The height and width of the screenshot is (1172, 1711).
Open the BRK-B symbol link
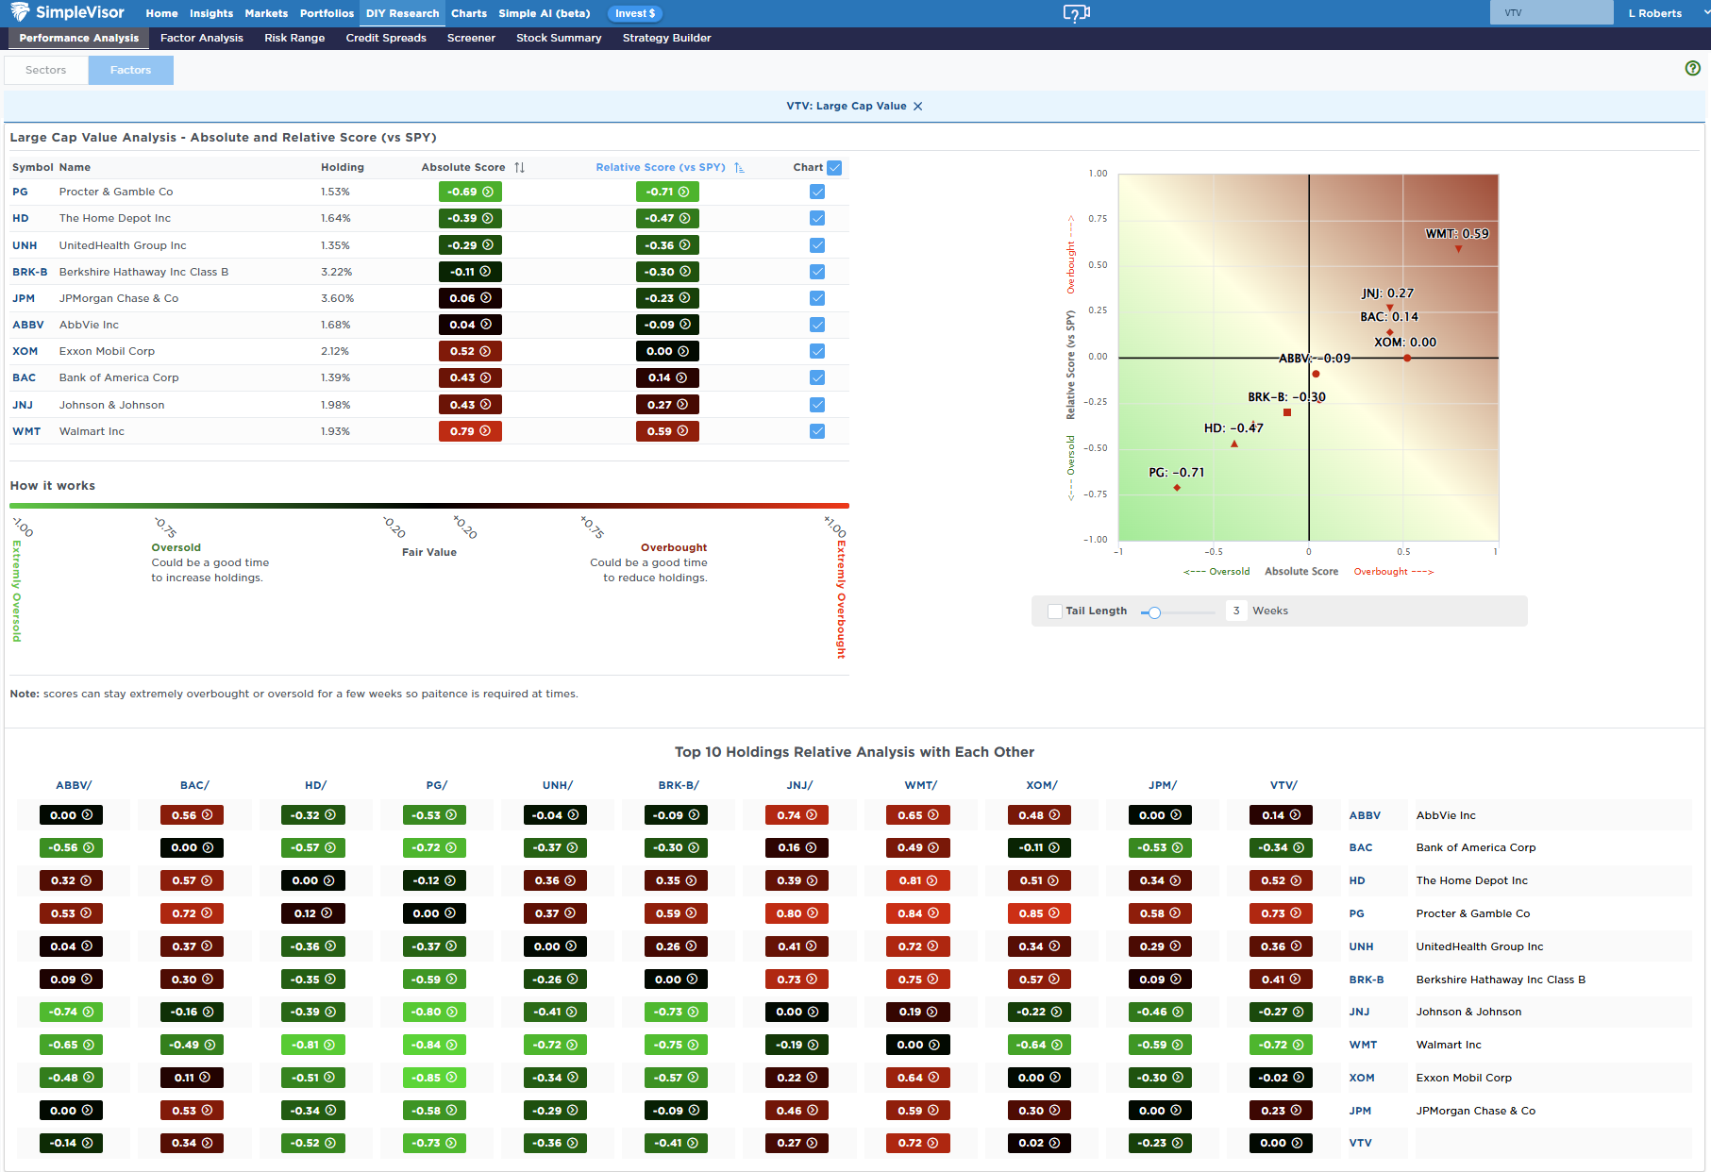[29, 272]
